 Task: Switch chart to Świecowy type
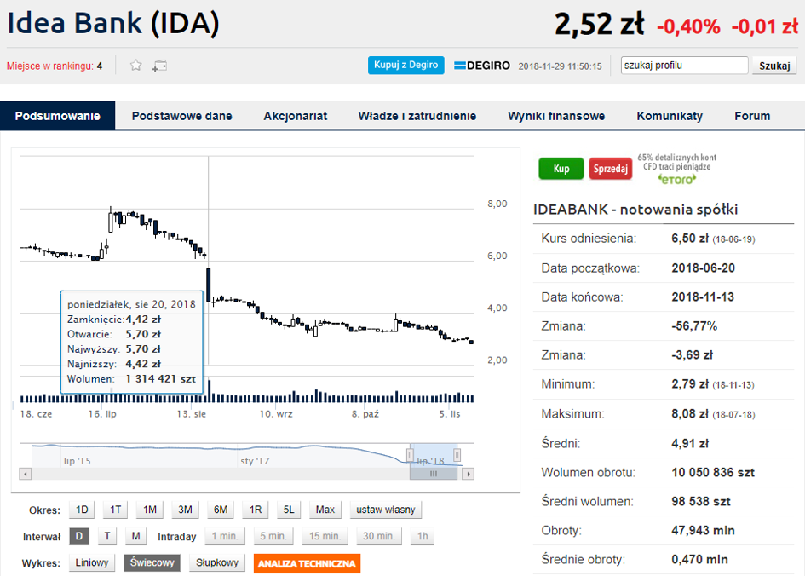(x=152, y=562)
